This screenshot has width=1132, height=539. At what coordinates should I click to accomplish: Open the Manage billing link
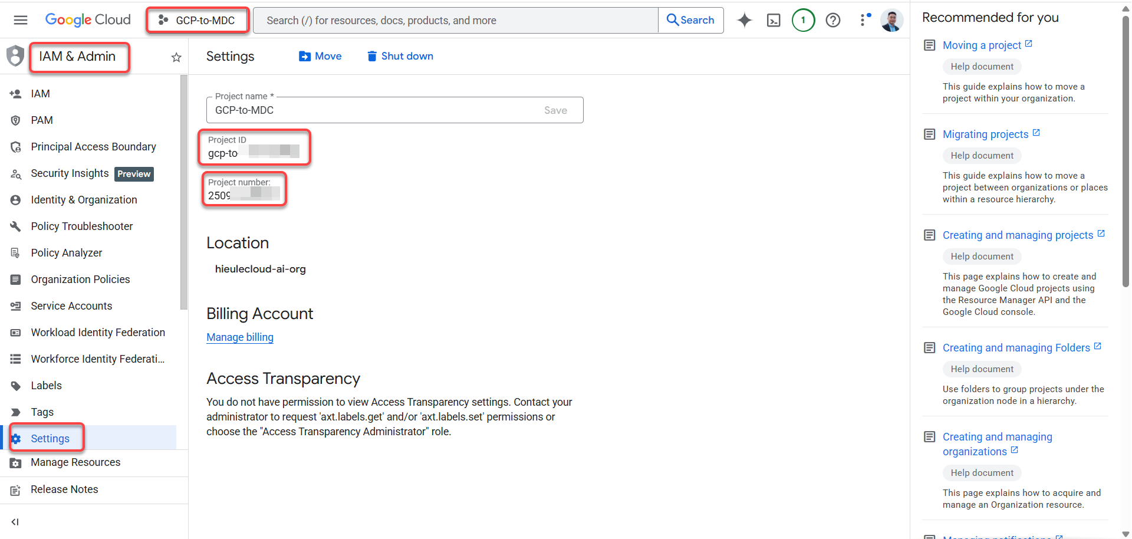(240, 337)
